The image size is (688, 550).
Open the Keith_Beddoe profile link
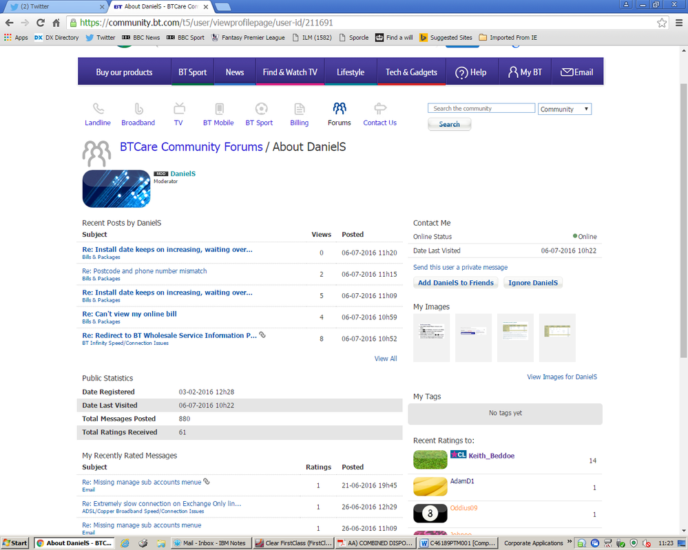pyautogui.click(x=492, y=456)
